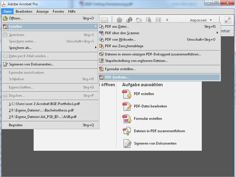Expand the PDF über den Scanner arrow
The height and width of the screenshot is (177, 236).
click(x=217, y=33)
